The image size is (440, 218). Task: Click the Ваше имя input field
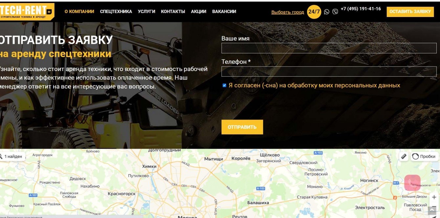[x=329, y=48]
